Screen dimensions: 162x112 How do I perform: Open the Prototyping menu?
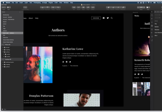[x=37, y=3]
